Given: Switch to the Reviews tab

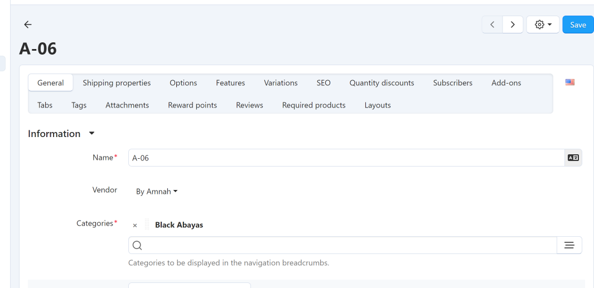Looking at the screenshot, I should 249,105.
